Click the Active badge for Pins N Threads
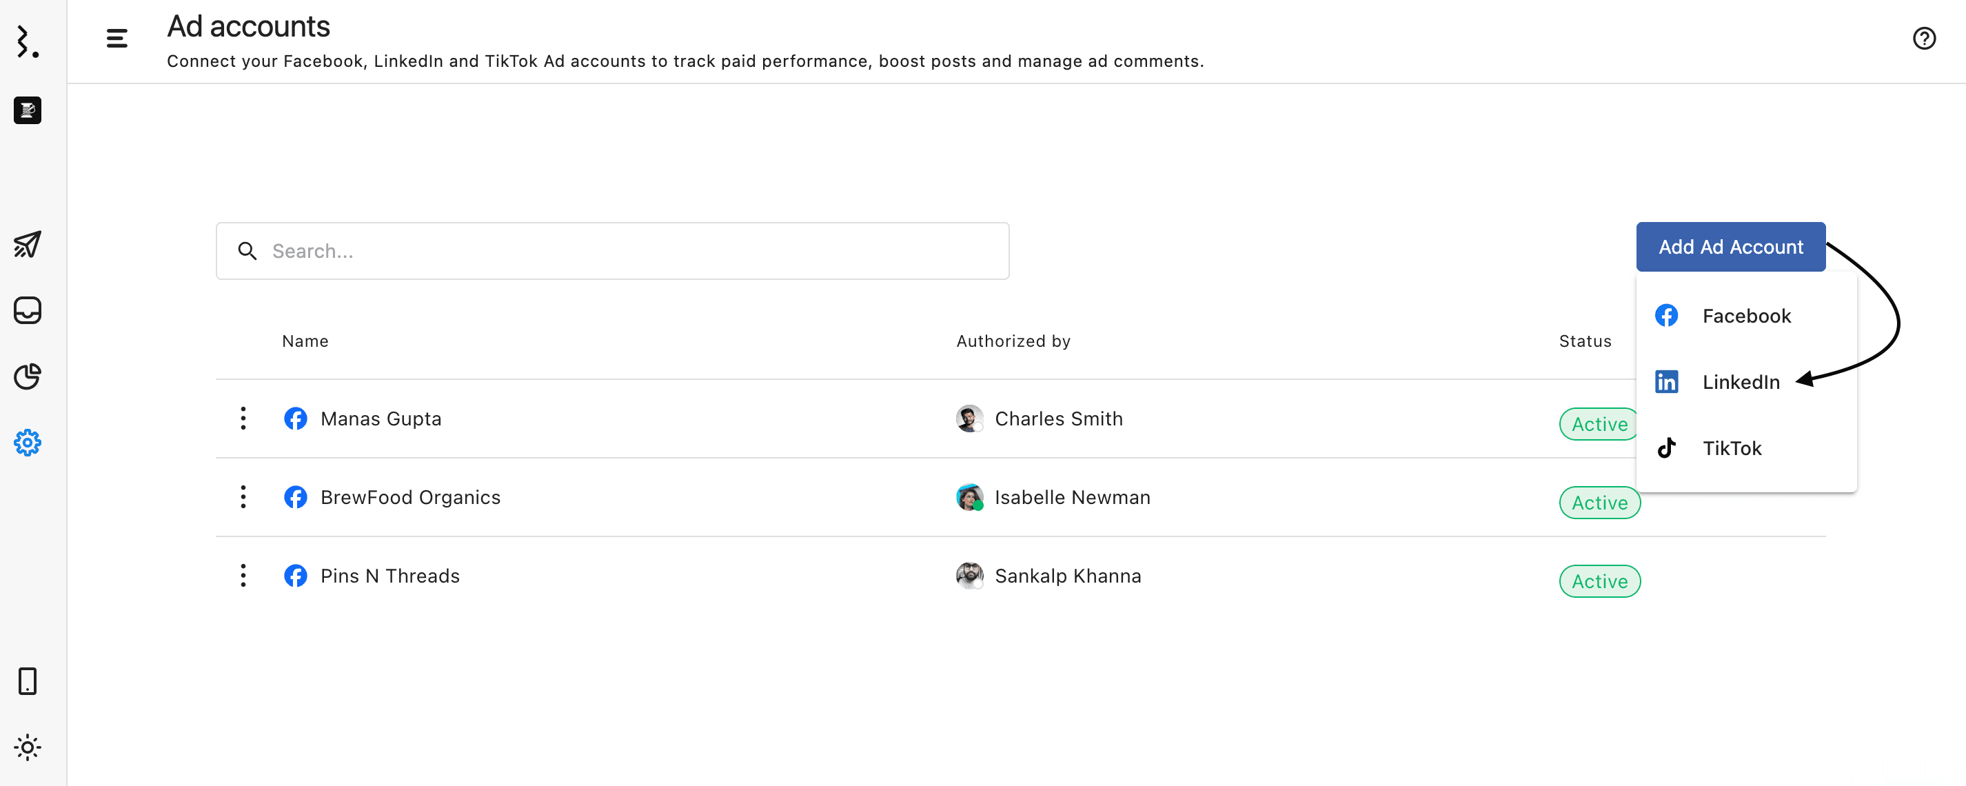 click(1599, 581)
